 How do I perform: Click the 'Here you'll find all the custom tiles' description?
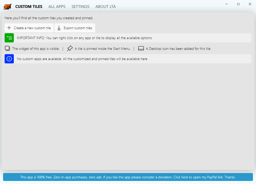point(49,18)
